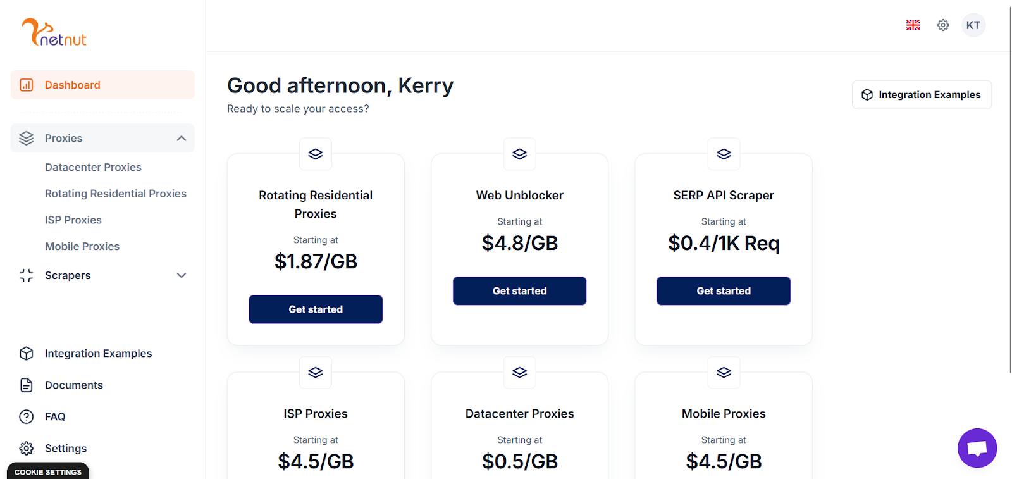Image resolution: width=1012 pixels, height=479 pixels.
Task: Click the page vertical scrollbar
Action: pyautogui.click(x=1010, y=190)
